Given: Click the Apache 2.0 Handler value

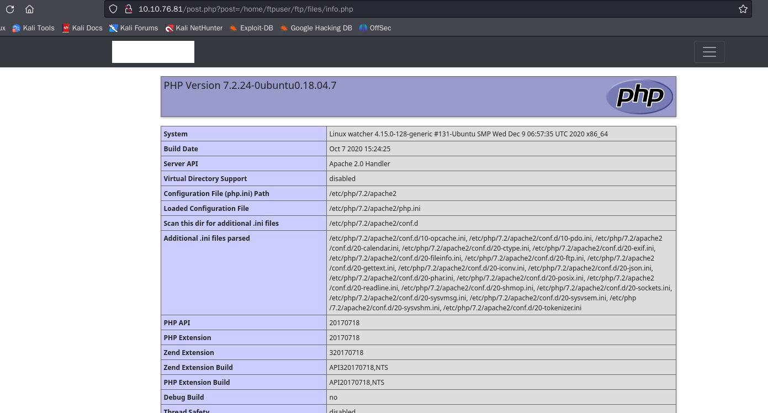Looking at the screenshot, I should (x=359, y=163).
